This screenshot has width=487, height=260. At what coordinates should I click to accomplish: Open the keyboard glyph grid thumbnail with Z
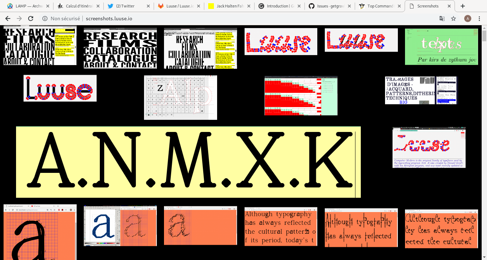(180, 97)
